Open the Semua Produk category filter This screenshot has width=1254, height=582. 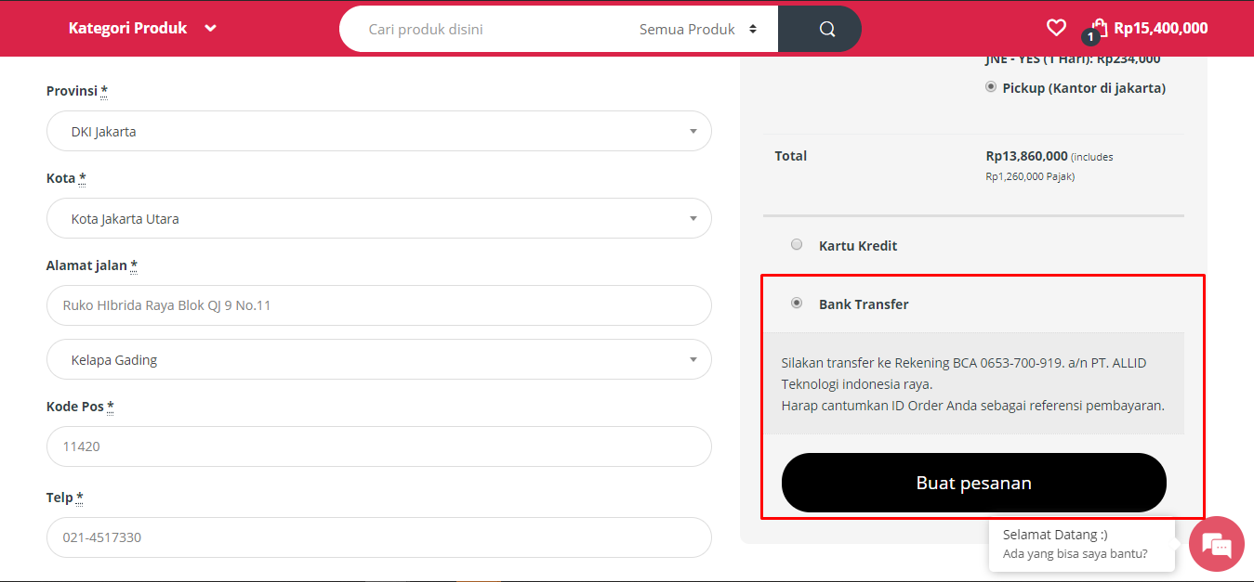(697, 29)
